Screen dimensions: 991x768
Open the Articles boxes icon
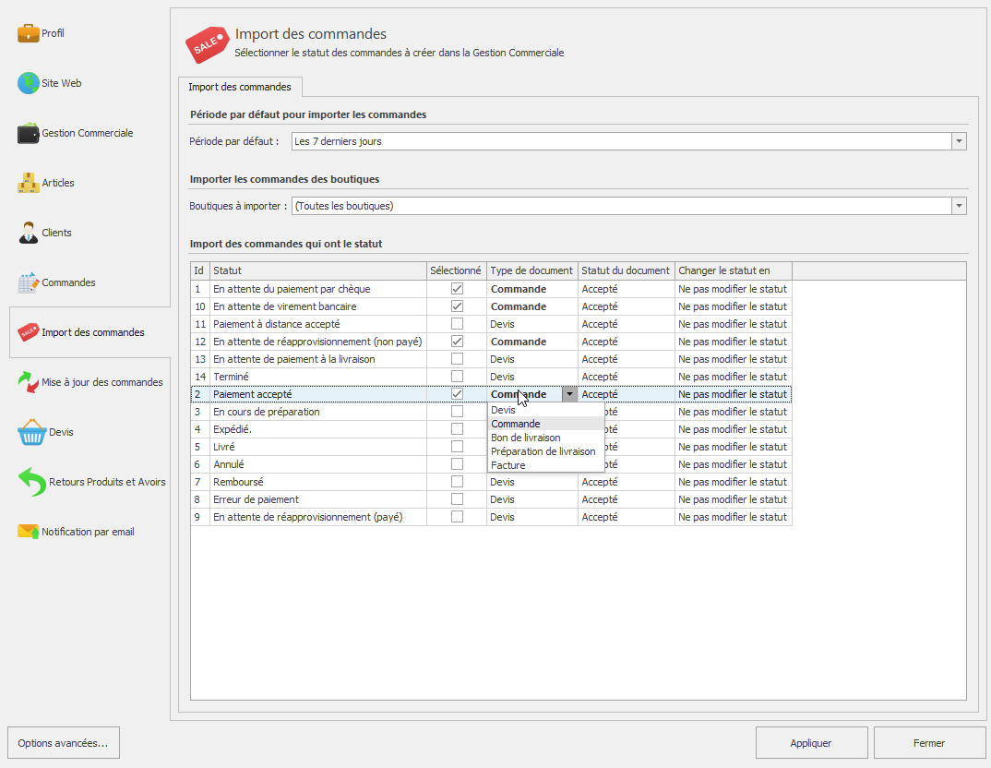(x=29, y=183)
